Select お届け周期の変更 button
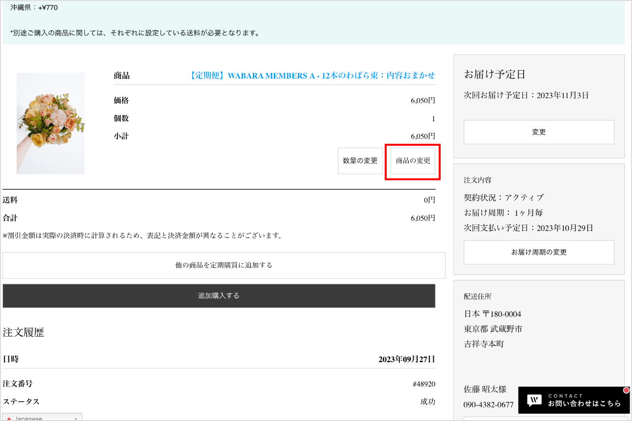 tap(539, 252)
